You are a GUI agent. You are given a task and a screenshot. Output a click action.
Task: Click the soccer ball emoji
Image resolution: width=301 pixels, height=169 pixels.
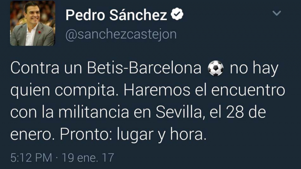click(216, 68)
